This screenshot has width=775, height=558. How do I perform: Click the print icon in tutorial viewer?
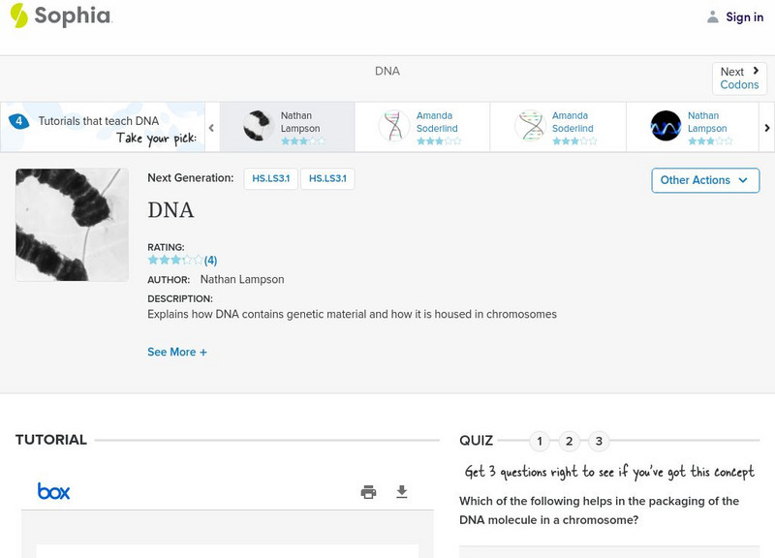[x=368, y=492]
